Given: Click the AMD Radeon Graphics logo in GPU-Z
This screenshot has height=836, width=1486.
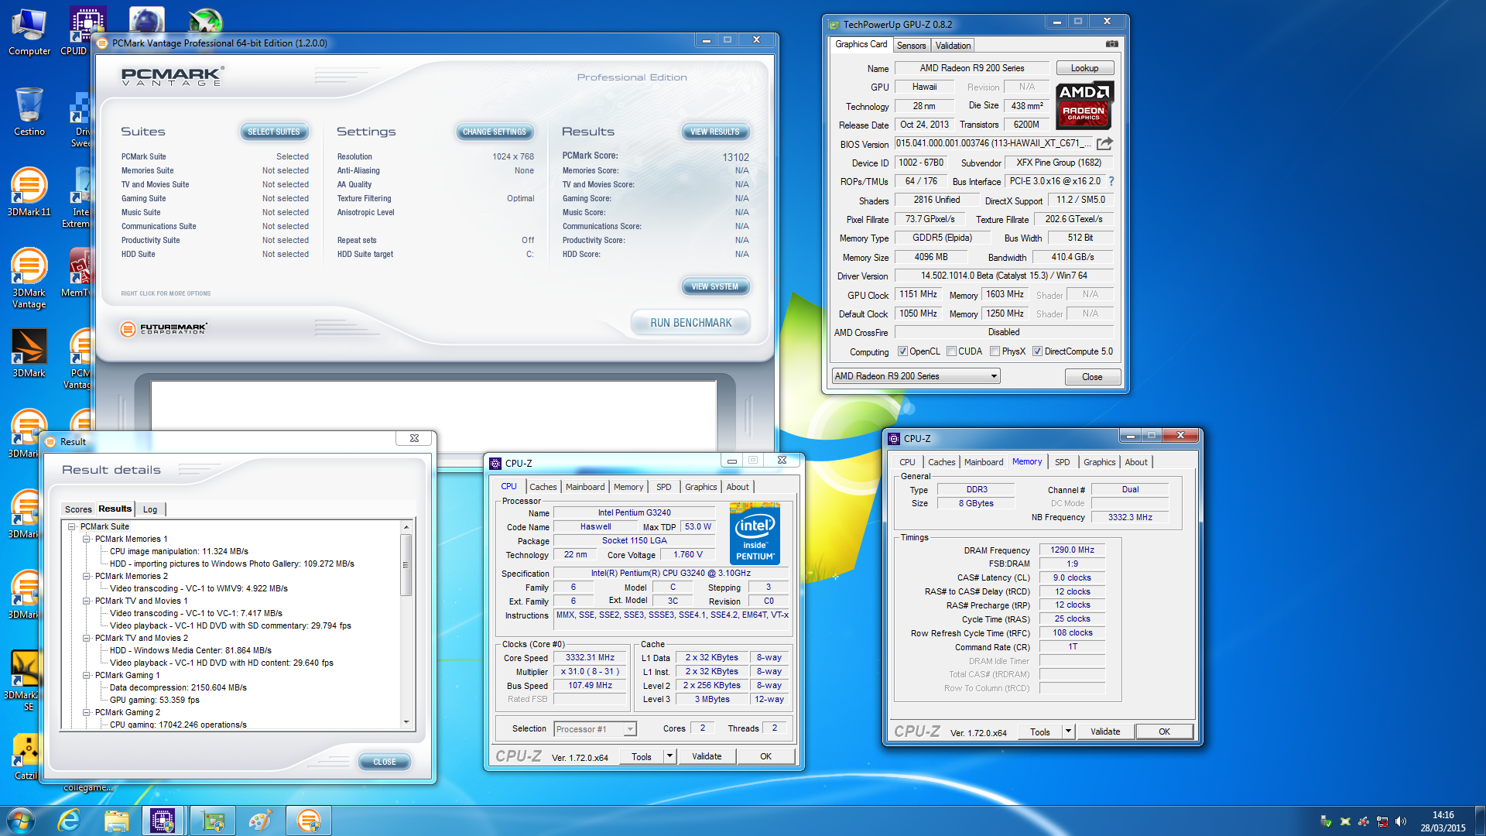Looking at the screenshot, I should tap(1084, 105).
